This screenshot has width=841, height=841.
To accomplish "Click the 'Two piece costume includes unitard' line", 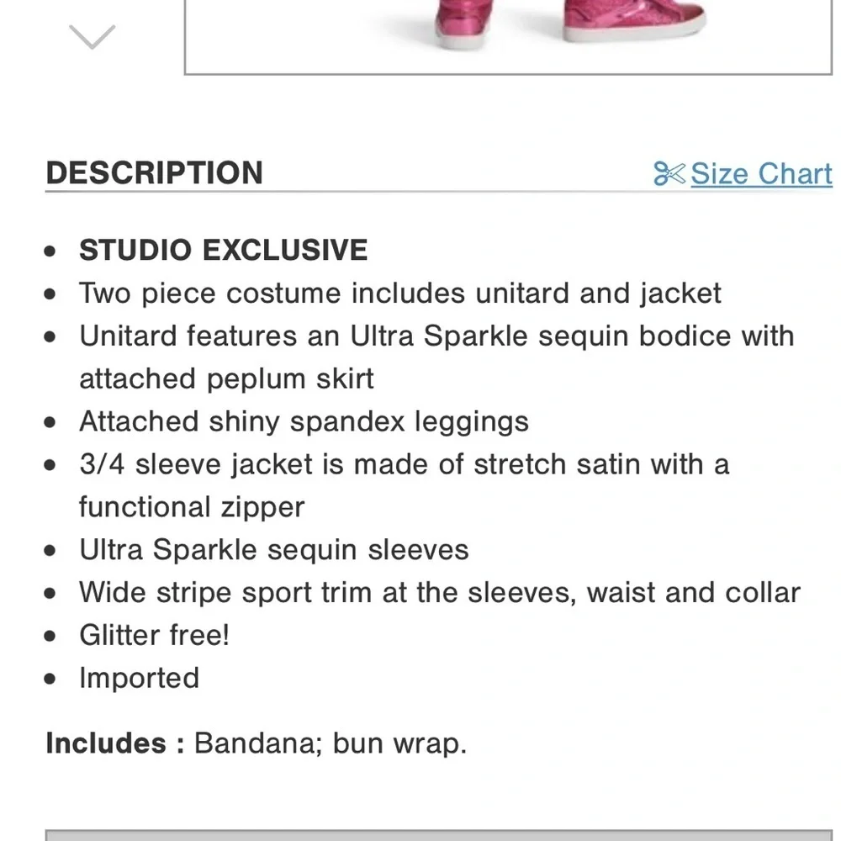I will (400, 294).
